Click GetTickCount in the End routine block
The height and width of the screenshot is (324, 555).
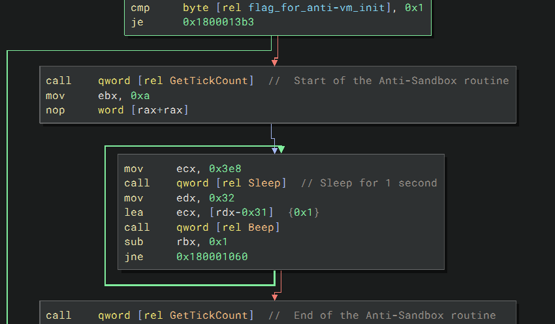click(209, 316)
